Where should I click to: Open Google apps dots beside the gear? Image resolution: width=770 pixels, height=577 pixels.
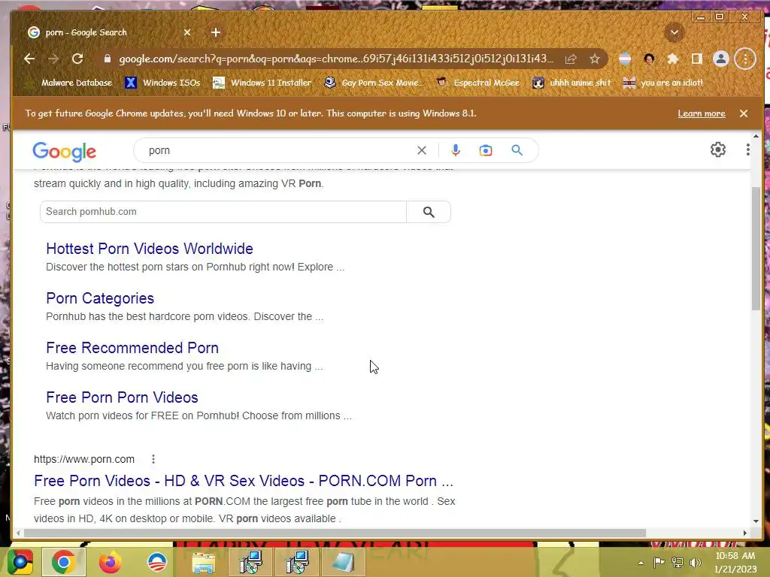[747, 150]
